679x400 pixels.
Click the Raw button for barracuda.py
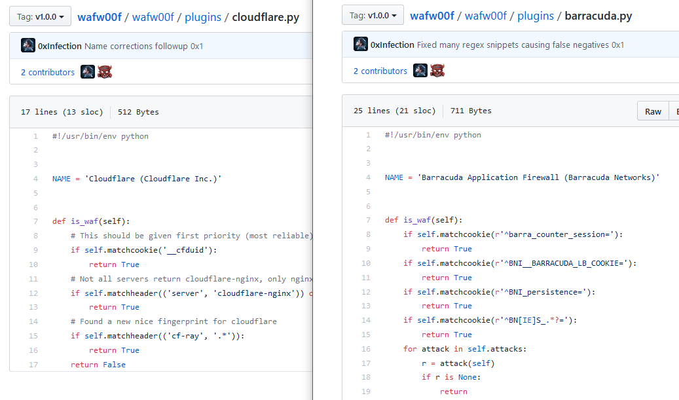653,111
